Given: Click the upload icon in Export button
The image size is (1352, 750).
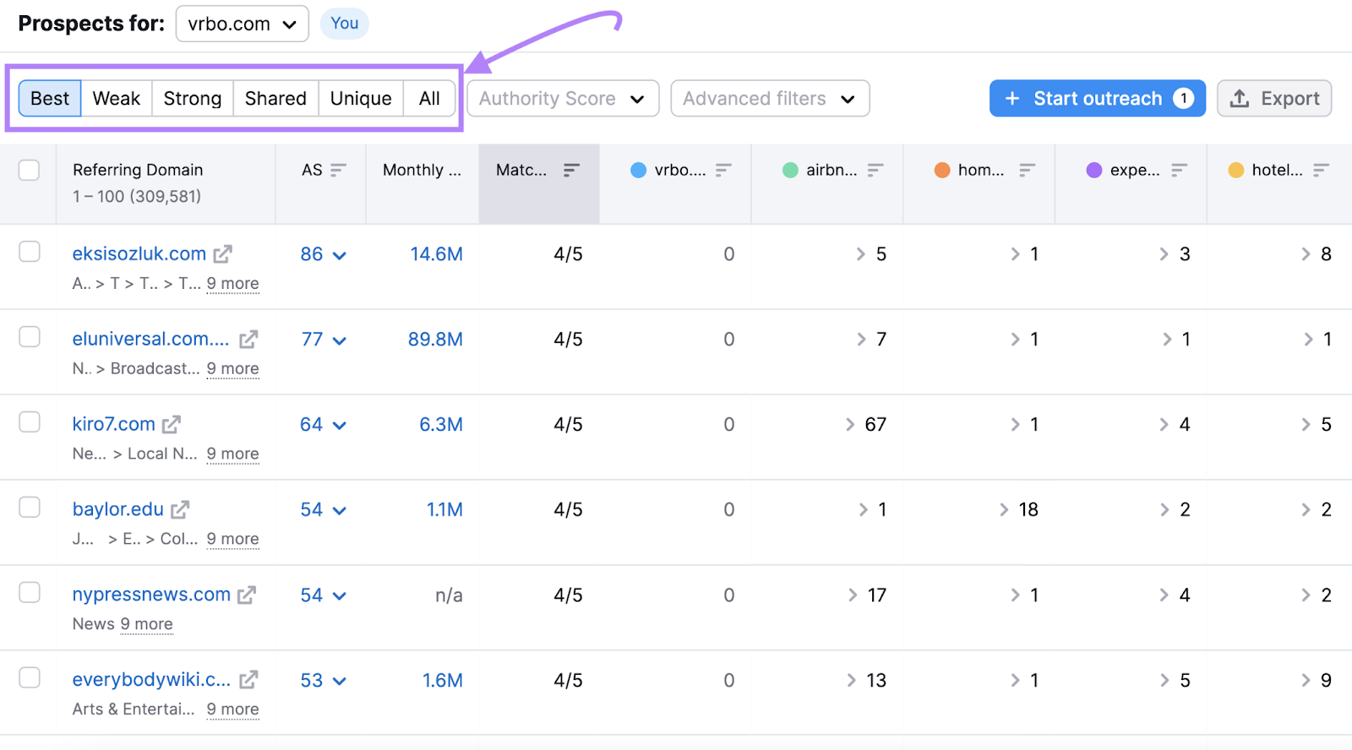Looking at the screenshot, I should [x=1240, y=99].
